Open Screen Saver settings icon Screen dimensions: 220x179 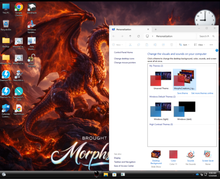coord(208,158)
